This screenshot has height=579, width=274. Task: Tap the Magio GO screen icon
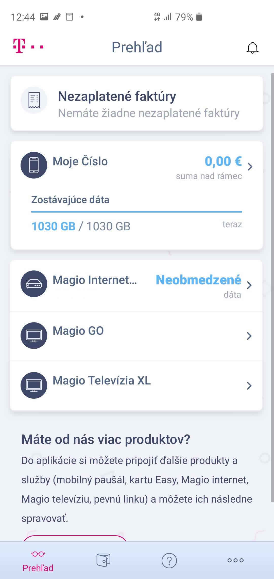tap(34, 335)
